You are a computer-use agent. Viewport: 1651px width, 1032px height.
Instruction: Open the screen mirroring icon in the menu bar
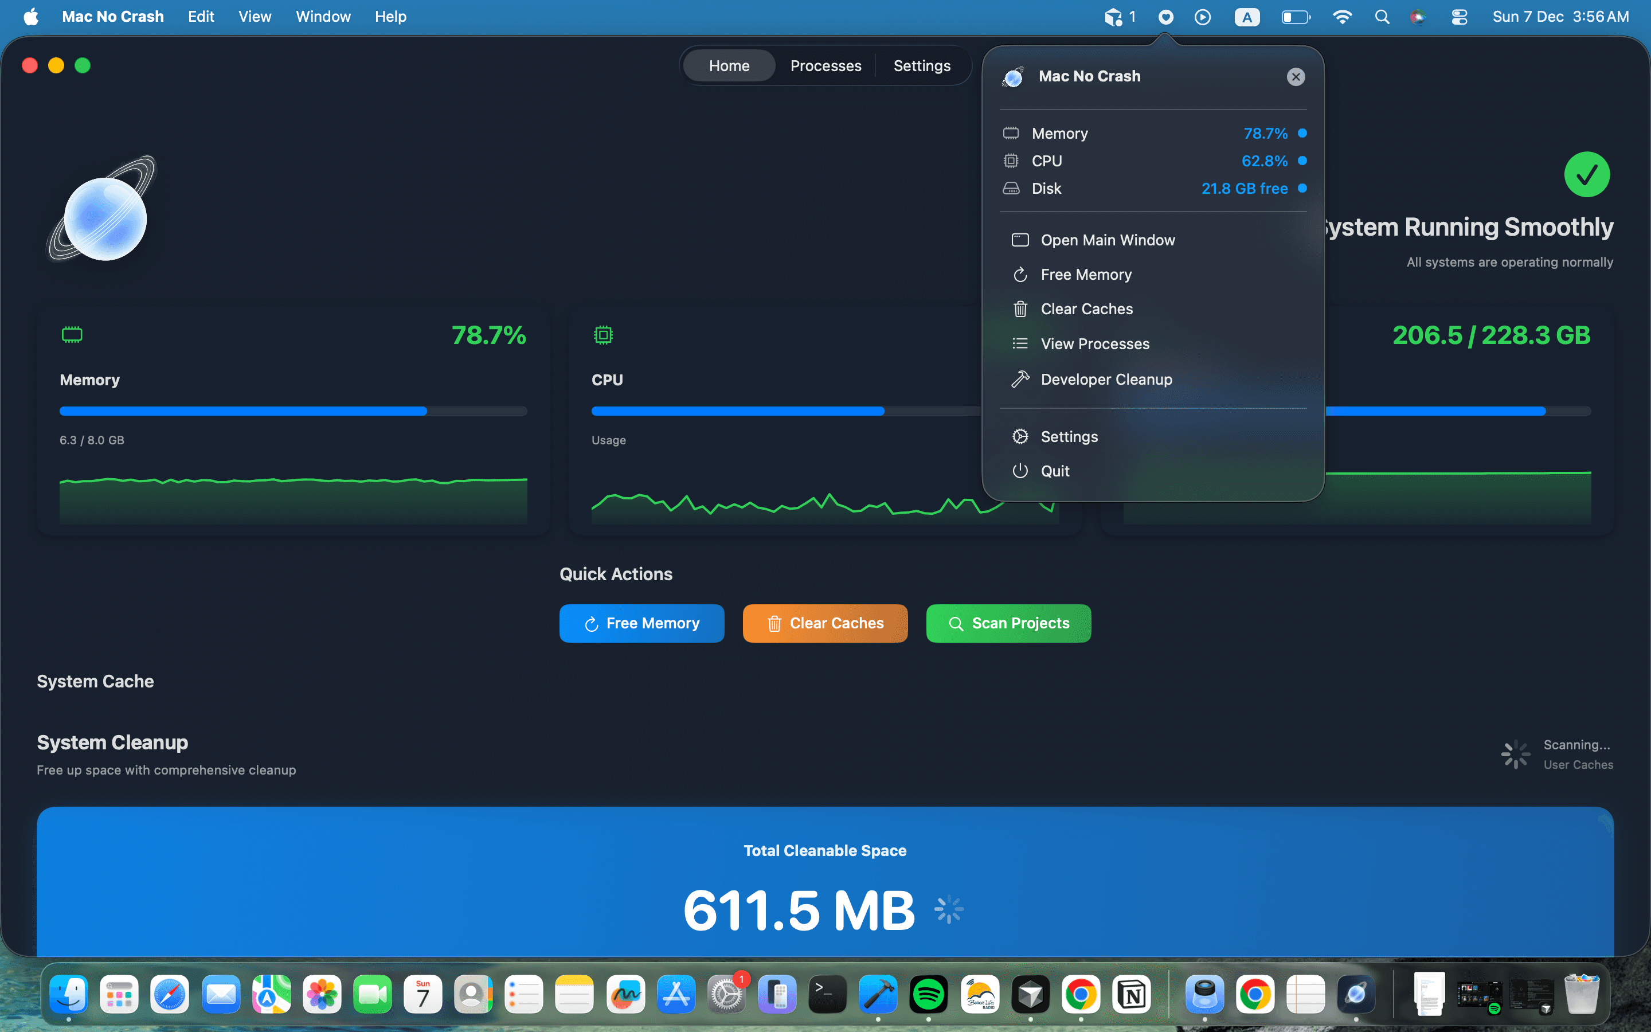point(1115,17)
